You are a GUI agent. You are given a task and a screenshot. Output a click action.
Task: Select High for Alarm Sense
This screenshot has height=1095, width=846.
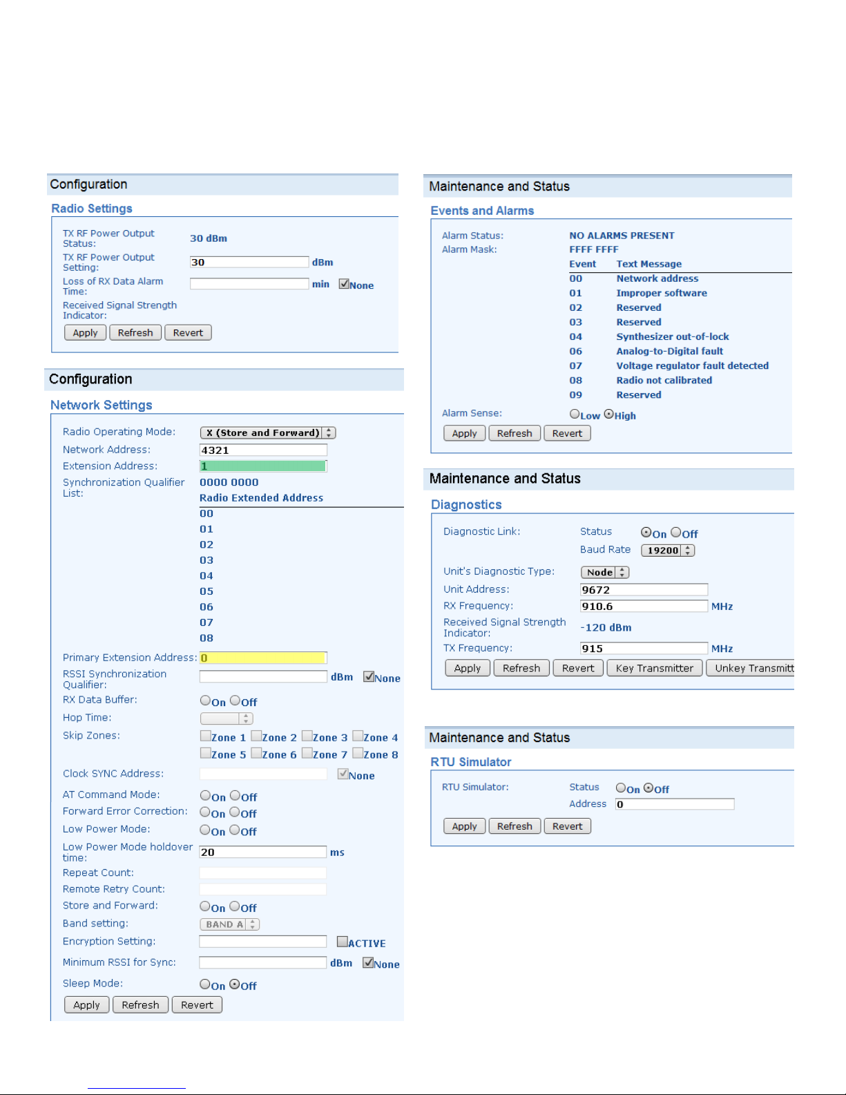pyautogui.click(x=608, y=414)
